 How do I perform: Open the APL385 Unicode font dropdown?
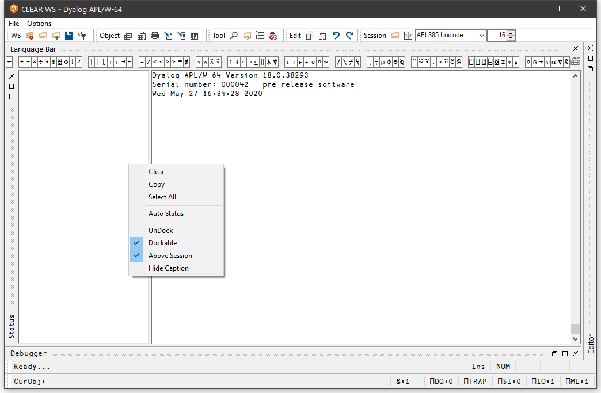tap(481, 36)
